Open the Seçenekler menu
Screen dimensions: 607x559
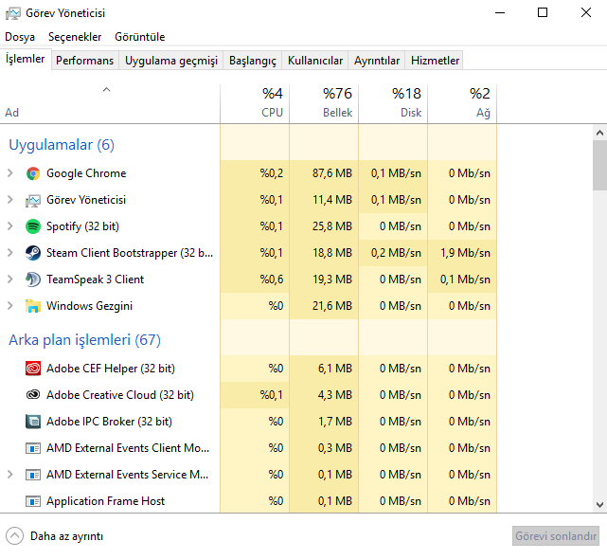tap(75, 37)
